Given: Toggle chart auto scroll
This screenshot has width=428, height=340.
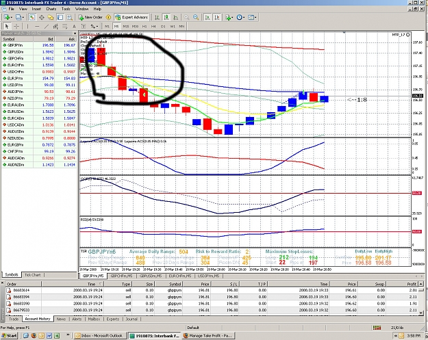Looking at the screenshot, I should point(207,18).
